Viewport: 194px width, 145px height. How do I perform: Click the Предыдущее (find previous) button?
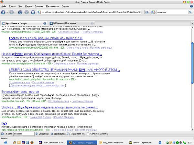(59, 133)
